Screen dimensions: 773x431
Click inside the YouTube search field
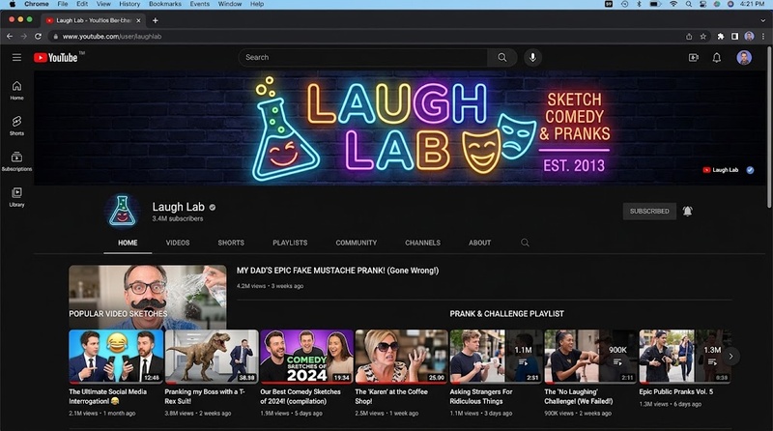click(x=364, y=58)
